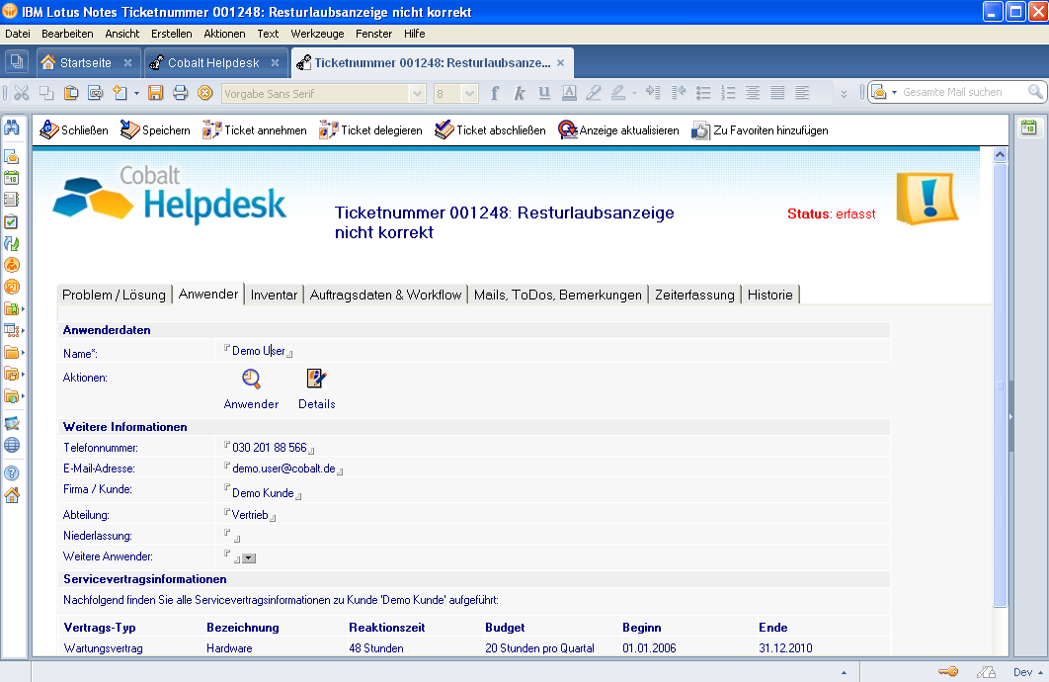Open the Problem / Lösung tab
Image resolution: width=1049 pixels, height=682 pixels.
point(114,295)
